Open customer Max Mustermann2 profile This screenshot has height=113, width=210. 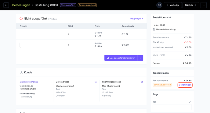[x=29, y=82]
